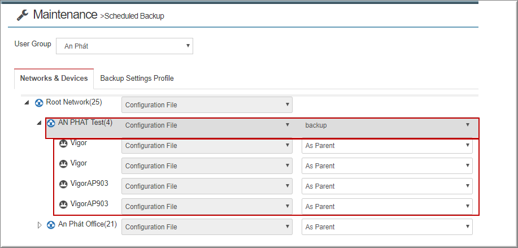Click the Root Network globe icon
The height and width of the screenshot is (248, 518).
pos(39,103)
